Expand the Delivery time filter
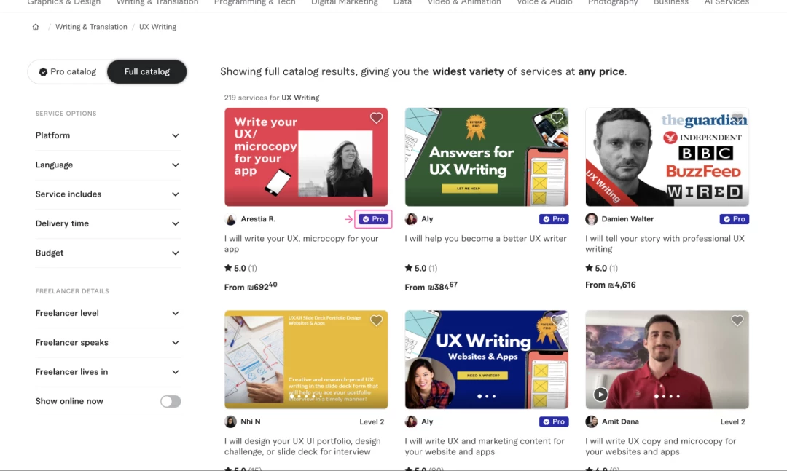Screen dimensions: 787x471 tap(107, 223)
